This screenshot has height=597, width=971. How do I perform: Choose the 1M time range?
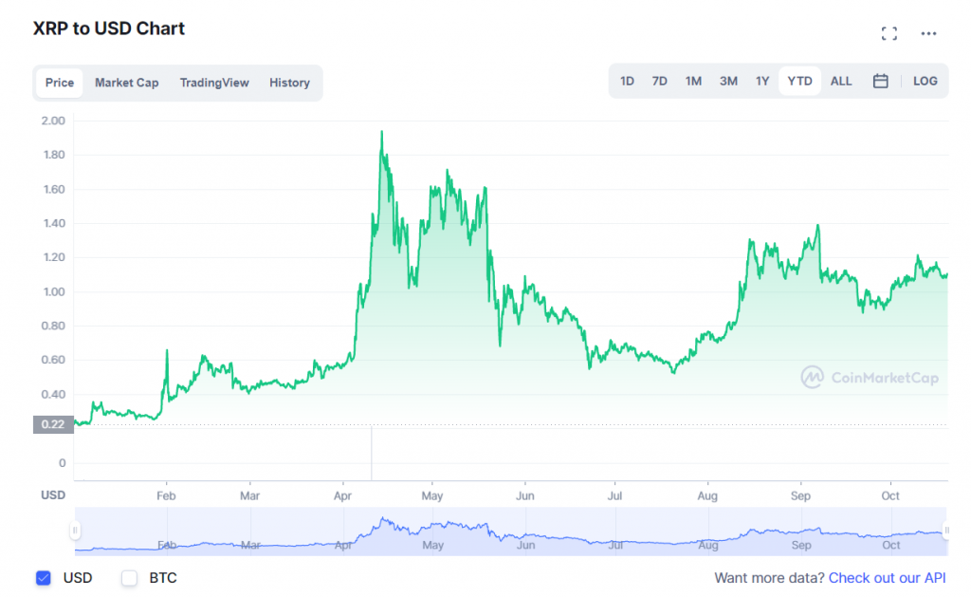tap(693, 82)
